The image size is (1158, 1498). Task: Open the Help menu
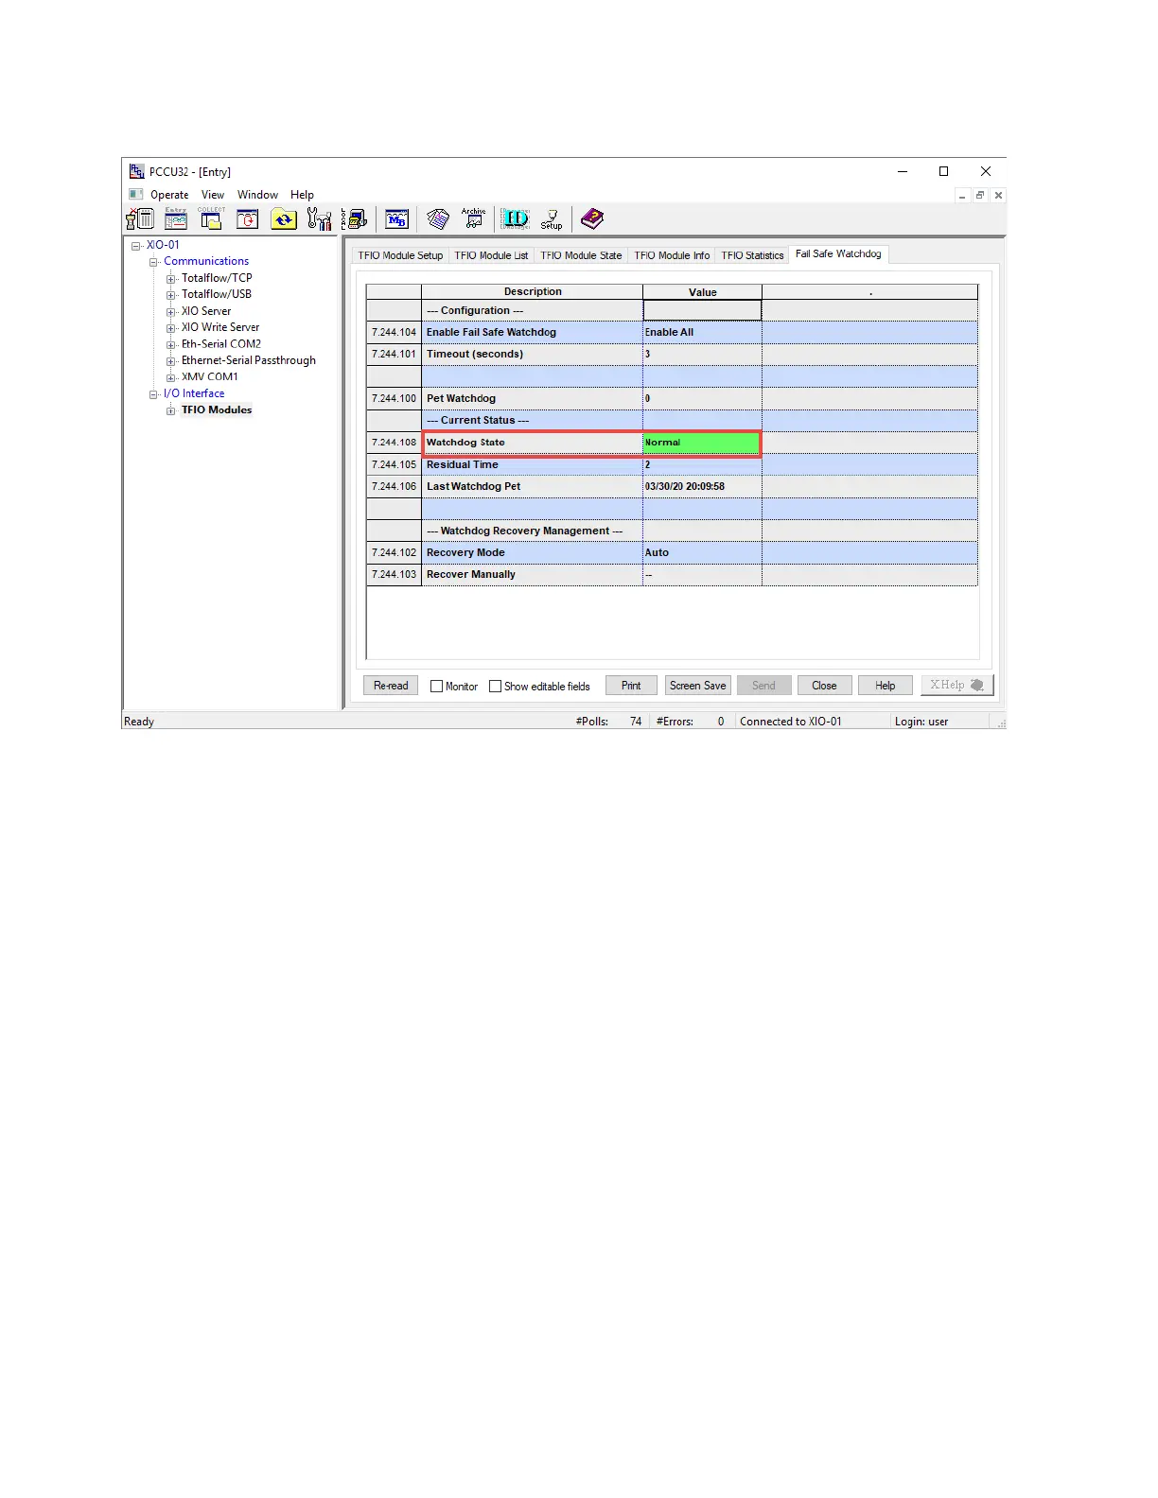(302, 195)
